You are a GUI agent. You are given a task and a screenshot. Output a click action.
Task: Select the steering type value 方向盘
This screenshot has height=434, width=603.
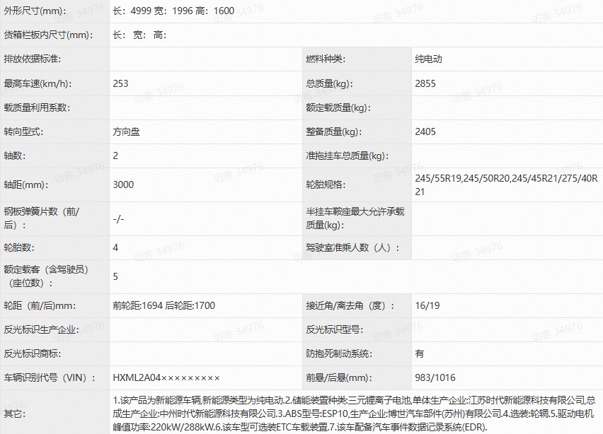click(x=126, y=131)
